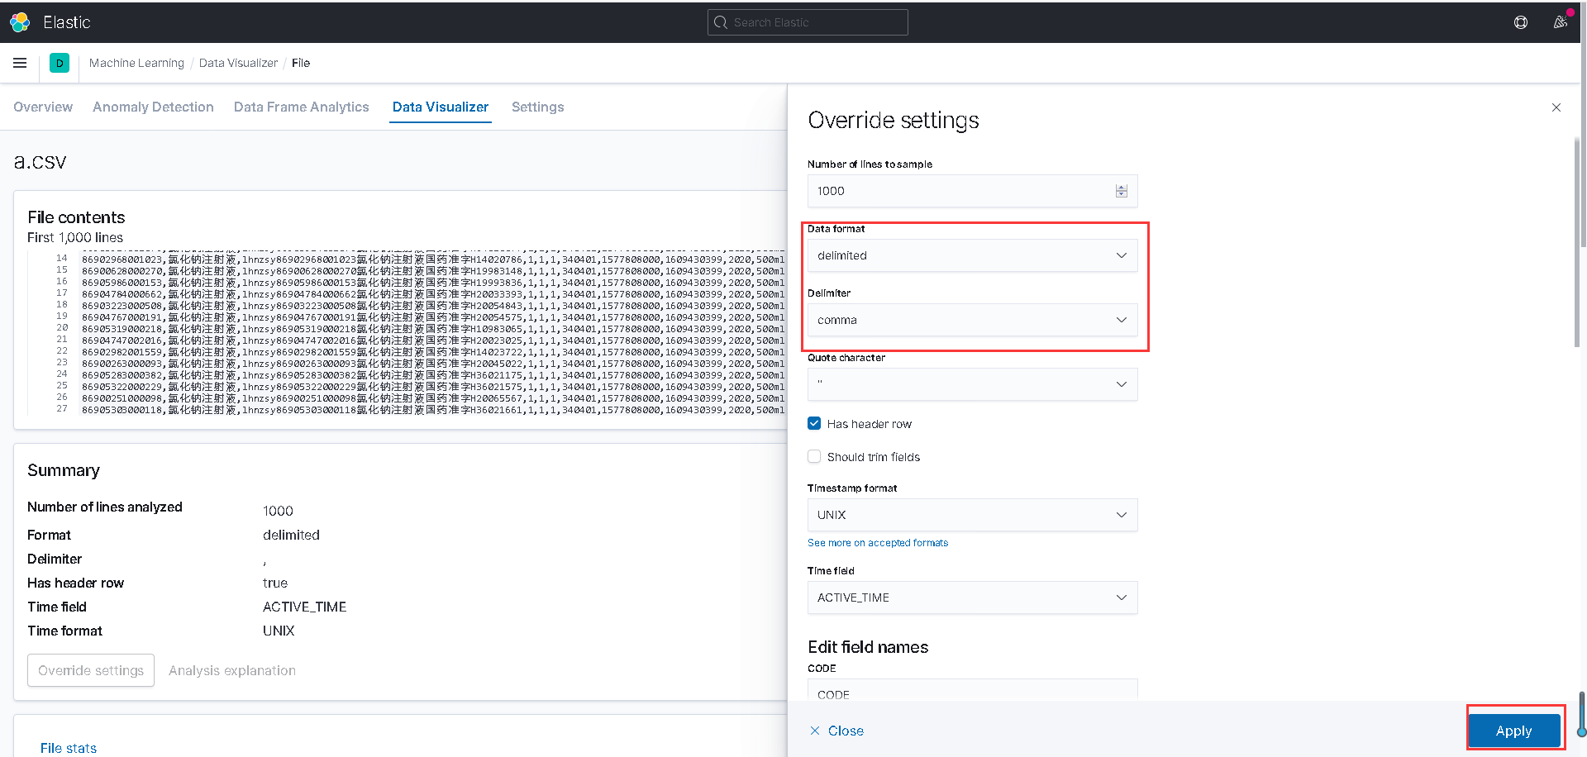Click the flyout vertical scrollbar

tap(1576, 248)
